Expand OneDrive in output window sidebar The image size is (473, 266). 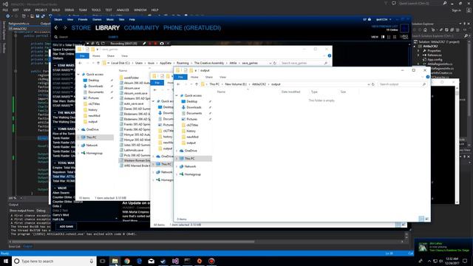tap(177, 151)
